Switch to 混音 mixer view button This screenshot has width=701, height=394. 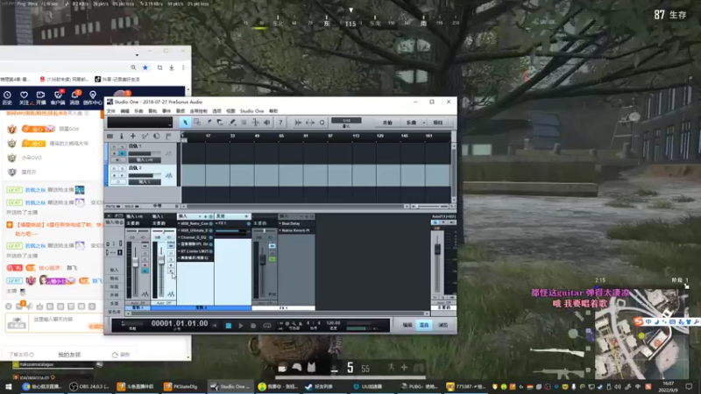424,325
